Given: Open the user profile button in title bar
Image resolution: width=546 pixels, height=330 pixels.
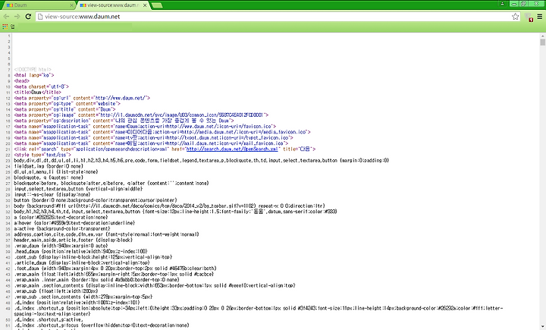Looking at the screenshot, I should coord(502,4).
